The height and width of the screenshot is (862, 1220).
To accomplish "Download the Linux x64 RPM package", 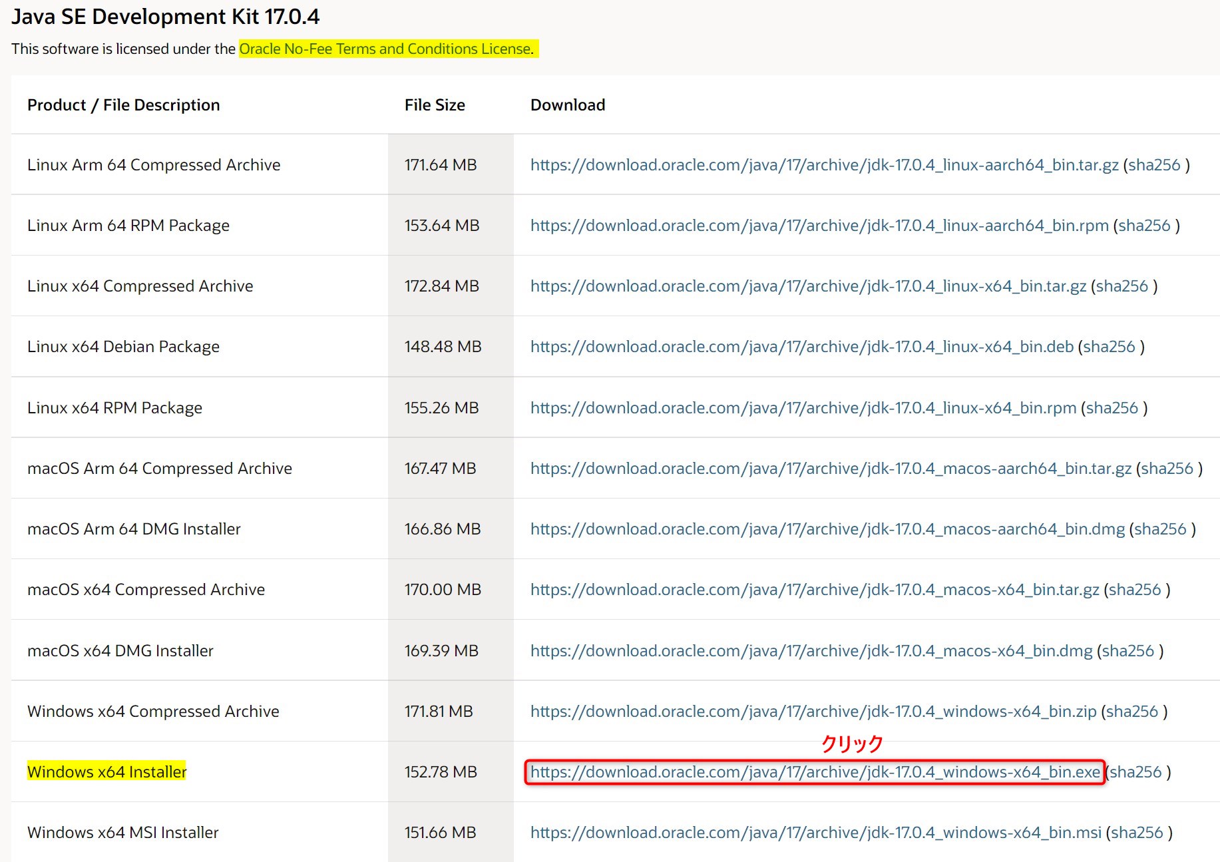I will tap(803, 408).
